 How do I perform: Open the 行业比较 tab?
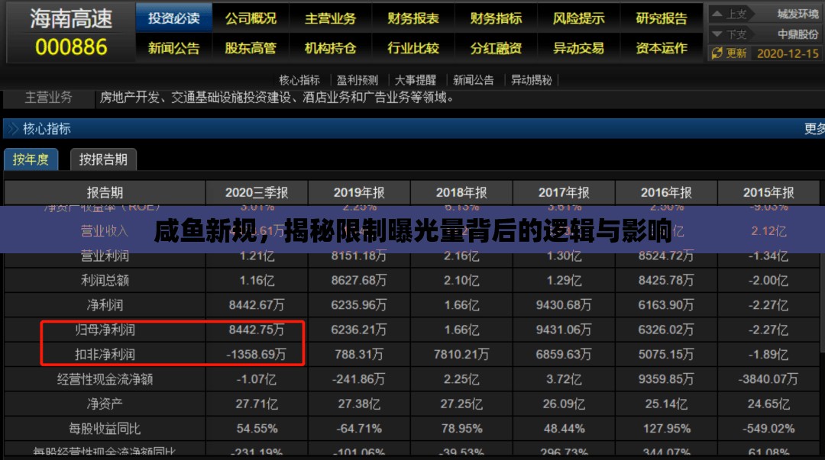[413, 48]
